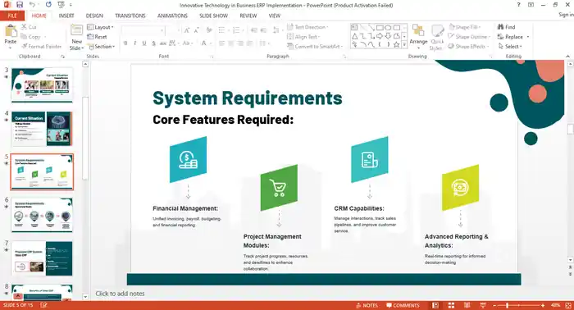Select the rectangle shape in gallery

click(x=380, y=27)
